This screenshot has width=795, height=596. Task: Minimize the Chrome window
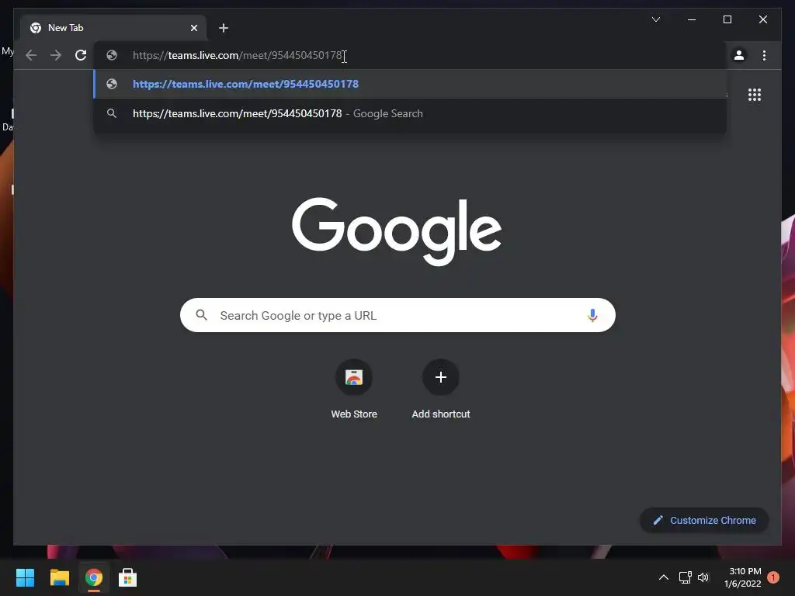692,19
